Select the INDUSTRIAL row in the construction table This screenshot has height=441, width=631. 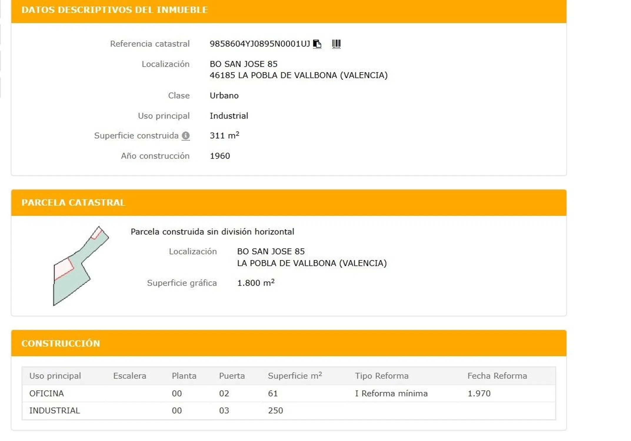click(x=54, y=410)
